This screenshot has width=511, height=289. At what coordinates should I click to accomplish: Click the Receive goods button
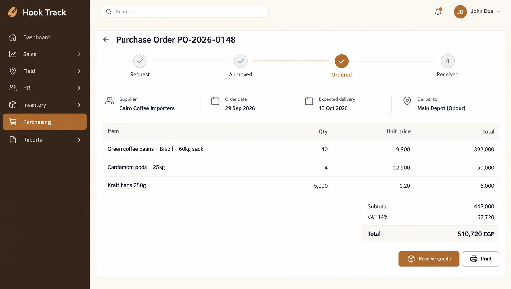tap(429, 259)
